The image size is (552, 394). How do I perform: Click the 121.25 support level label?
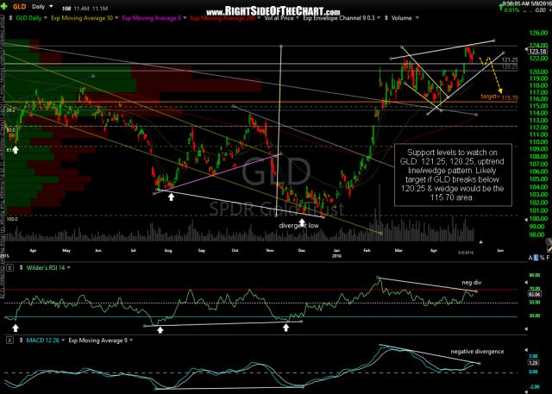(x=510, y=59)
